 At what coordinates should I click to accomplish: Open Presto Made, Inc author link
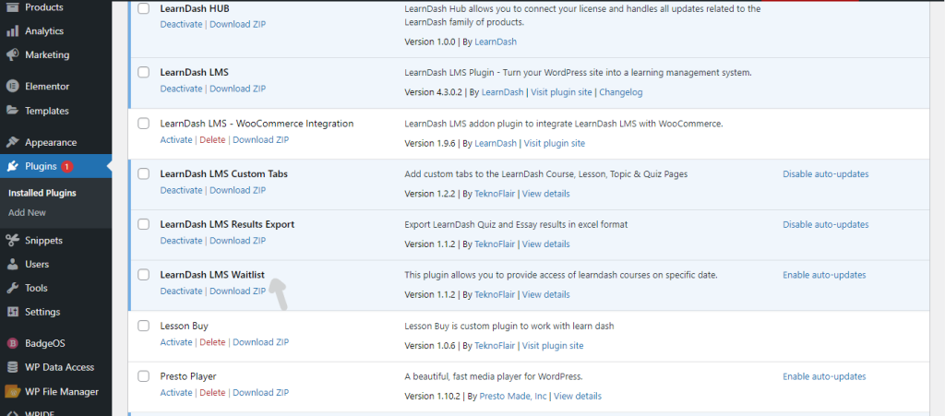click(513, 396)
